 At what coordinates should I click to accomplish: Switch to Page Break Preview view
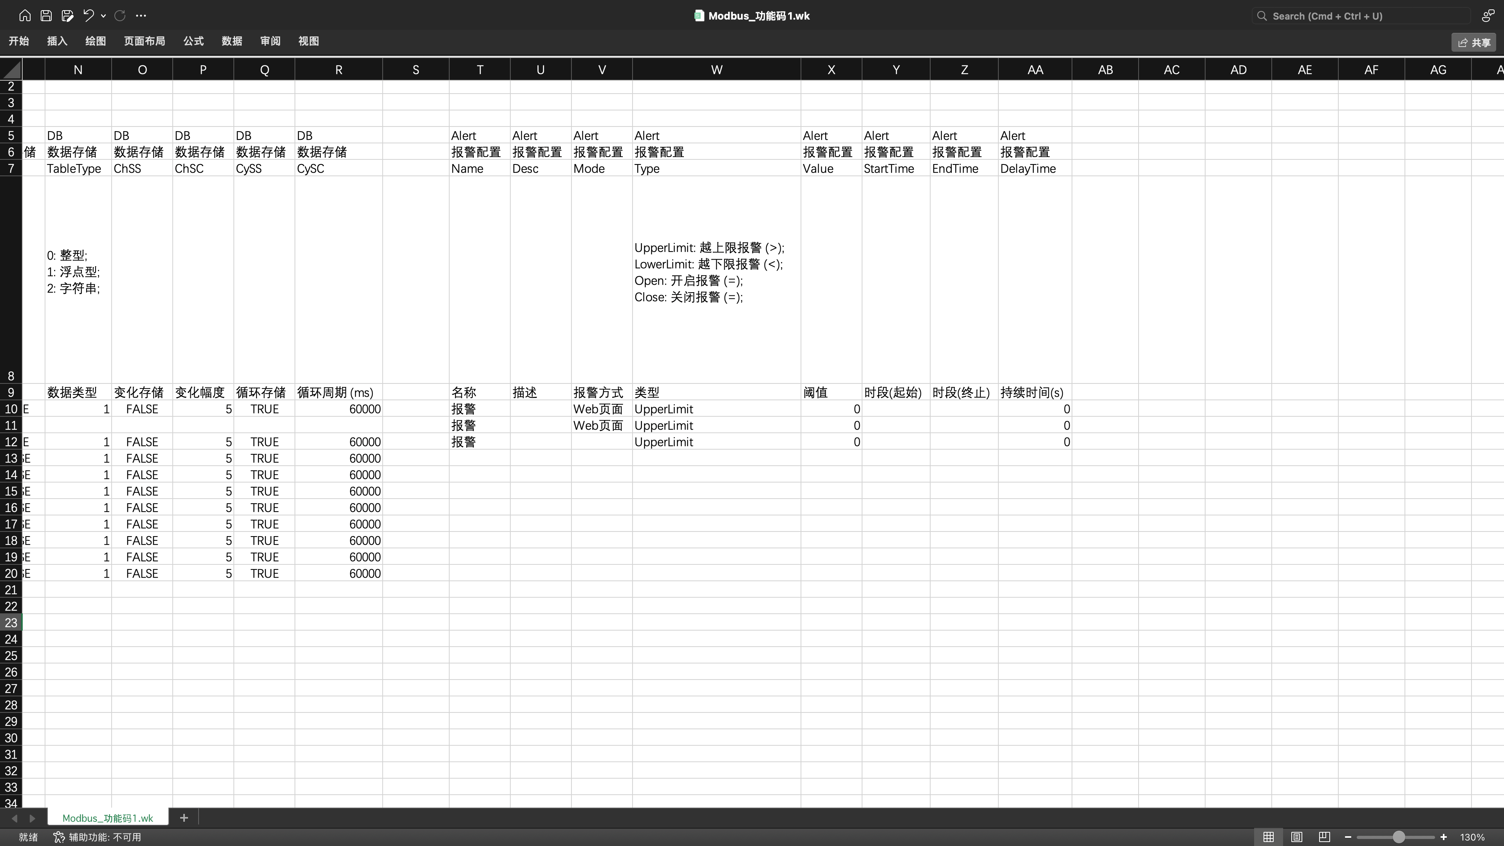pyautogui.click(x=1324, y=837)
